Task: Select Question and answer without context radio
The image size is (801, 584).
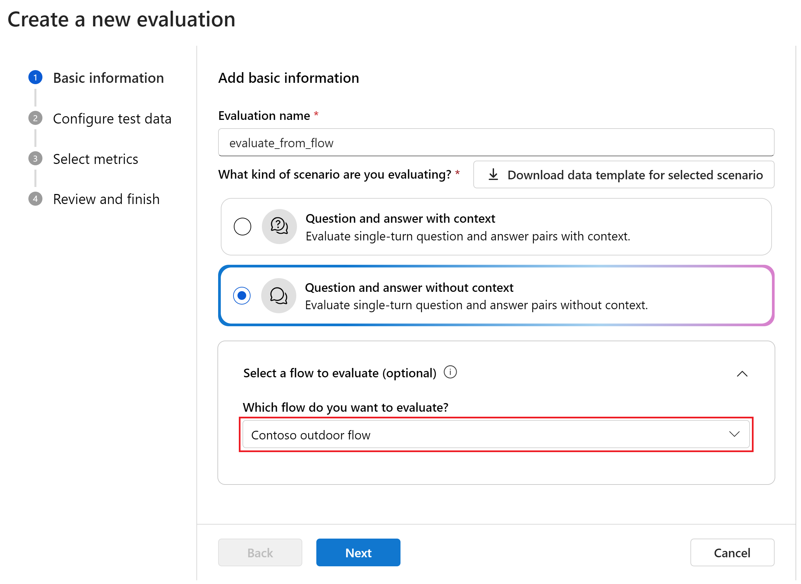Action: 242,296
